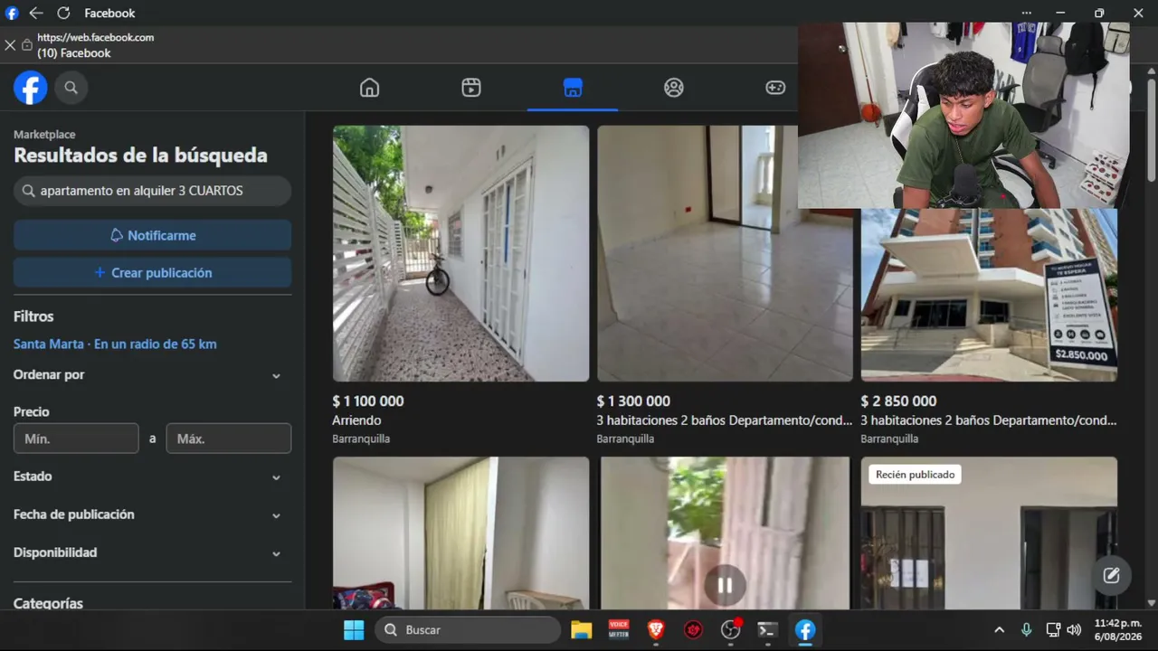
Task: Open the Reels video tab
Action: coord(470,88)
